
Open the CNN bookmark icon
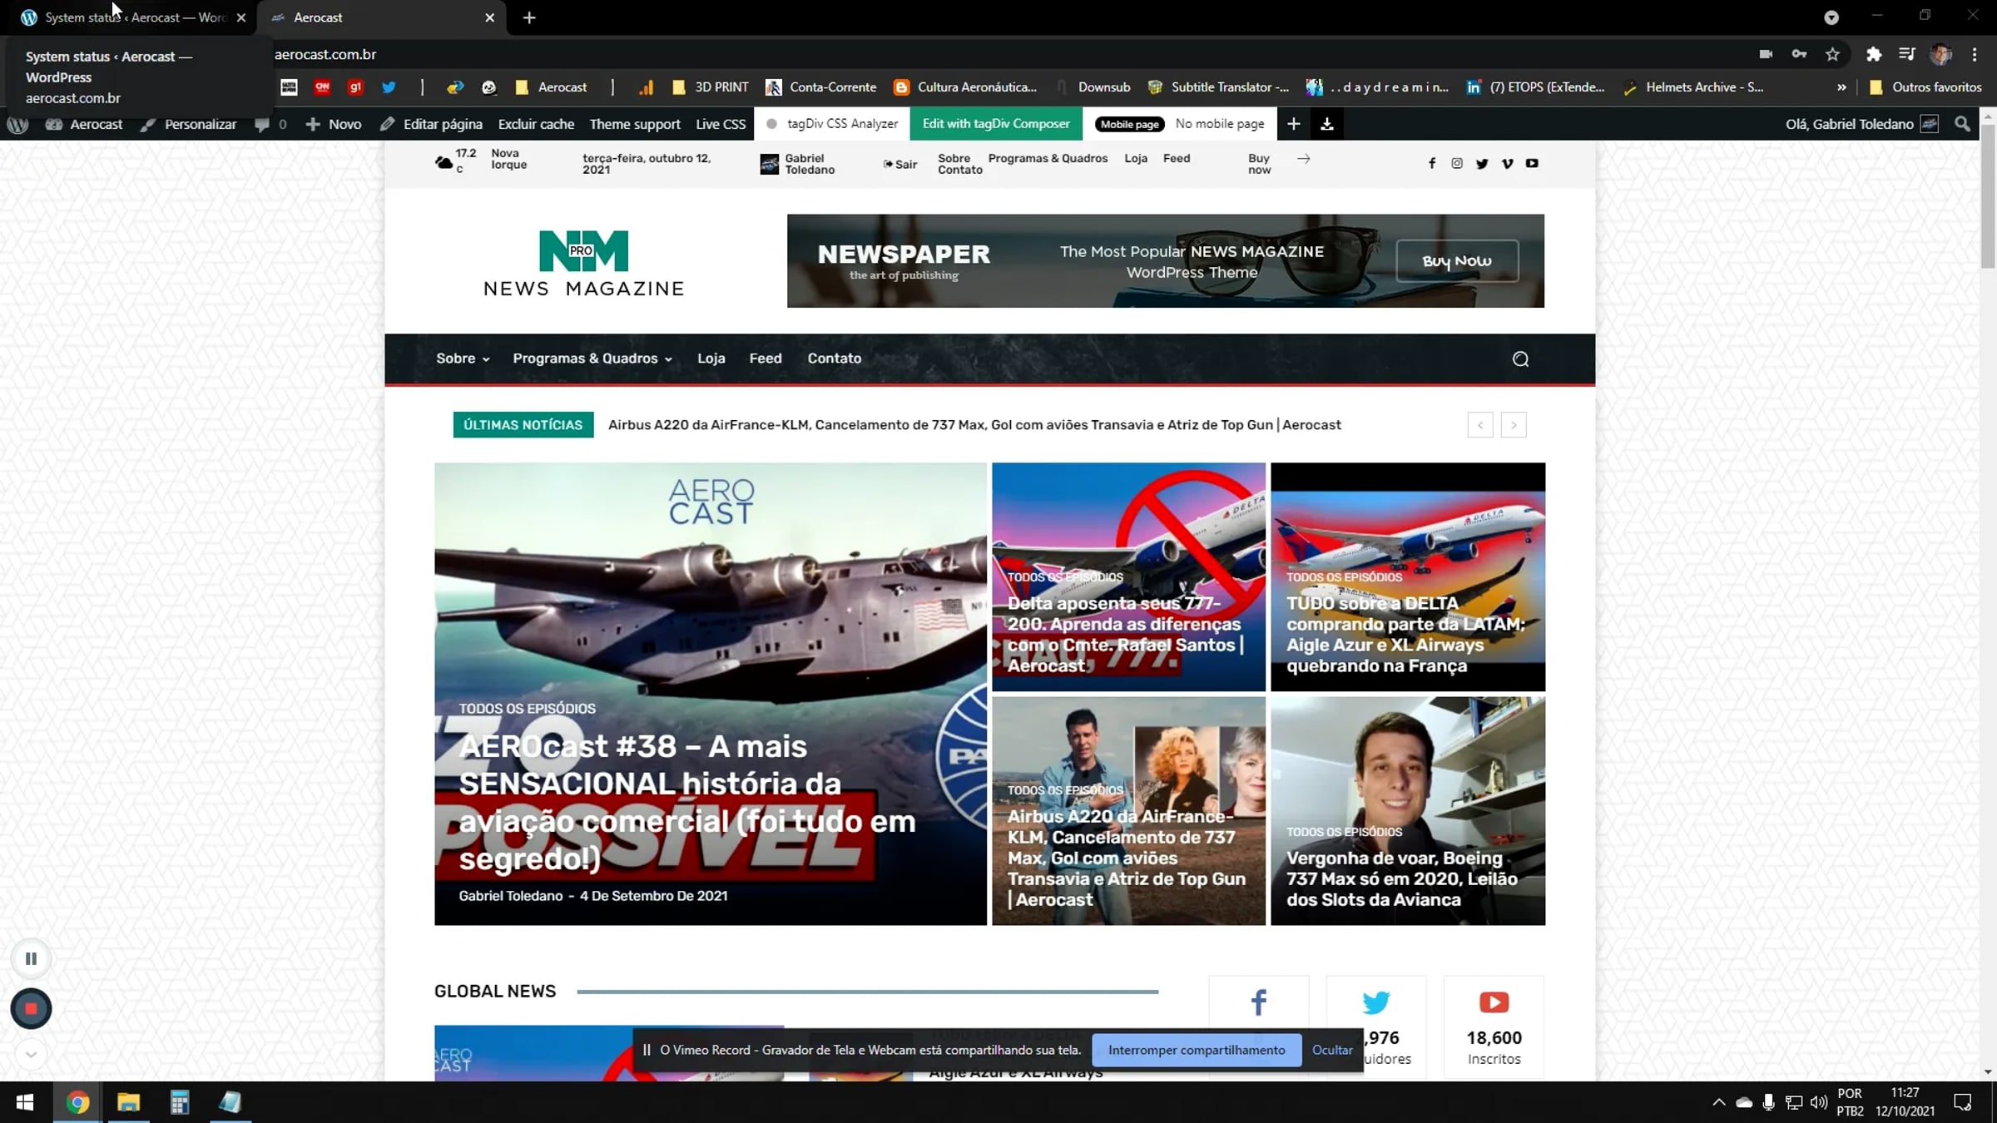(322, 87)
